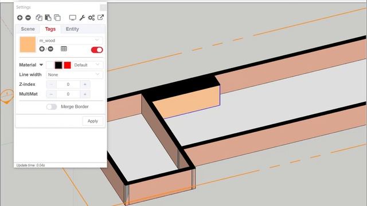The width and height of the screenshot is (367, 206).
Task: Click the 'Merge Border' label
Action: [75, 107]
